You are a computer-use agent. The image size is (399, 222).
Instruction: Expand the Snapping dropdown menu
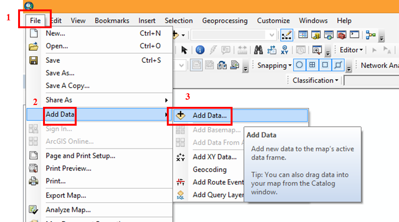point(274,65)
